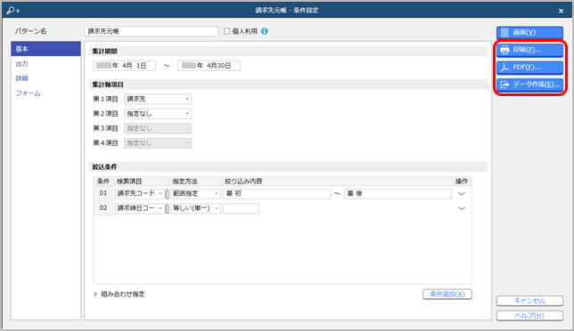This screenshot has width=574, height=331.
Task: Click the start date field 4月 1日
Action: pos(125,66)
